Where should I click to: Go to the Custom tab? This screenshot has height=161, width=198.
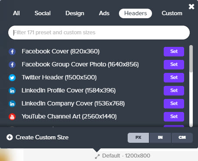[172, 13]
